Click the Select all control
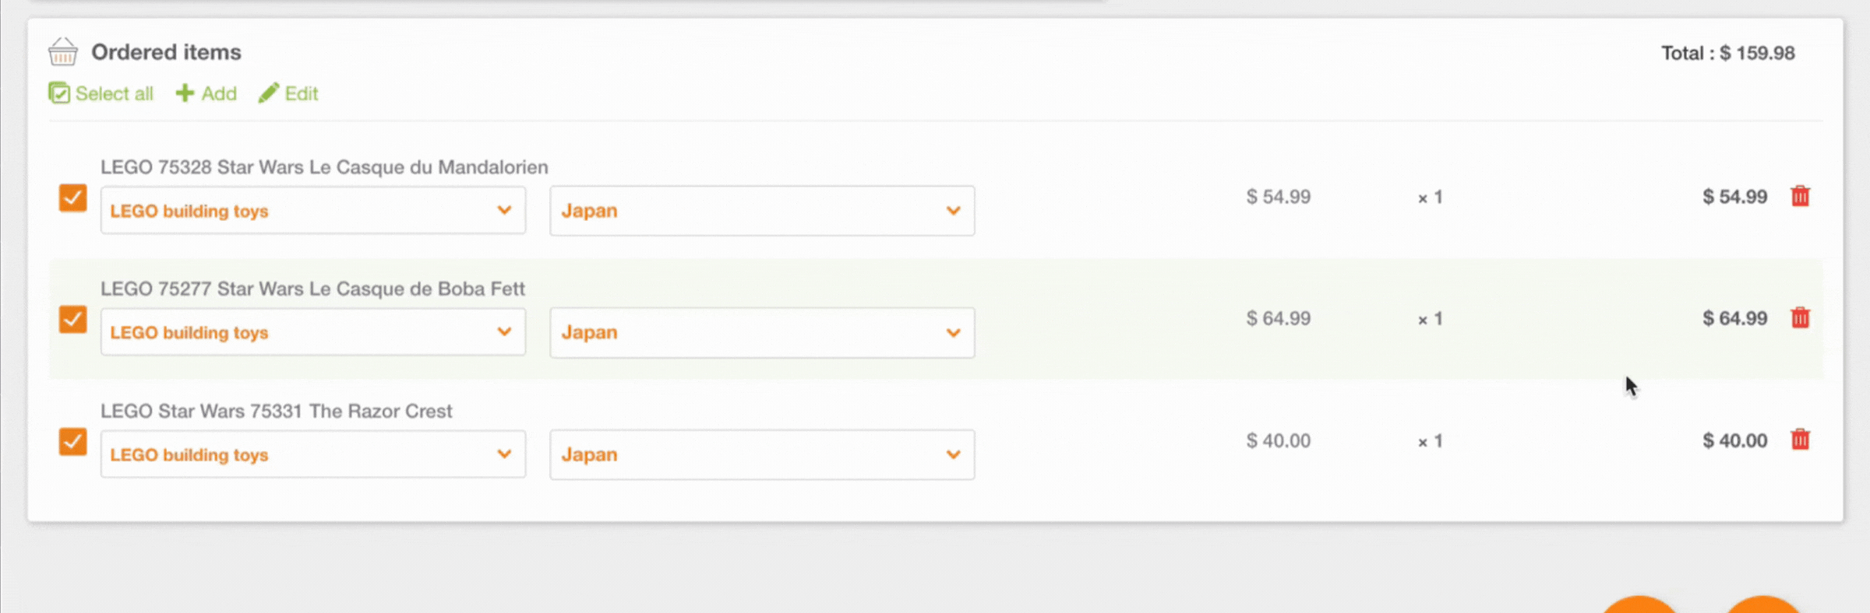The image size is (1870, 613). click(x=101, y=93)
